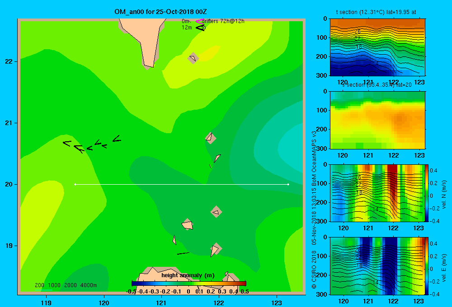Click the 'drifters 72h@12h' legend label
Image resolution: width=452 pixels, height=307 pixels.
pyautogui.click(x=223, y=21)
